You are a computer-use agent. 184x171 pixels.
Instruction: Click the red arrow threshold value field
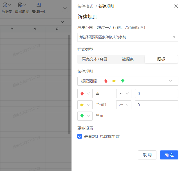click(x=156, y=94)
